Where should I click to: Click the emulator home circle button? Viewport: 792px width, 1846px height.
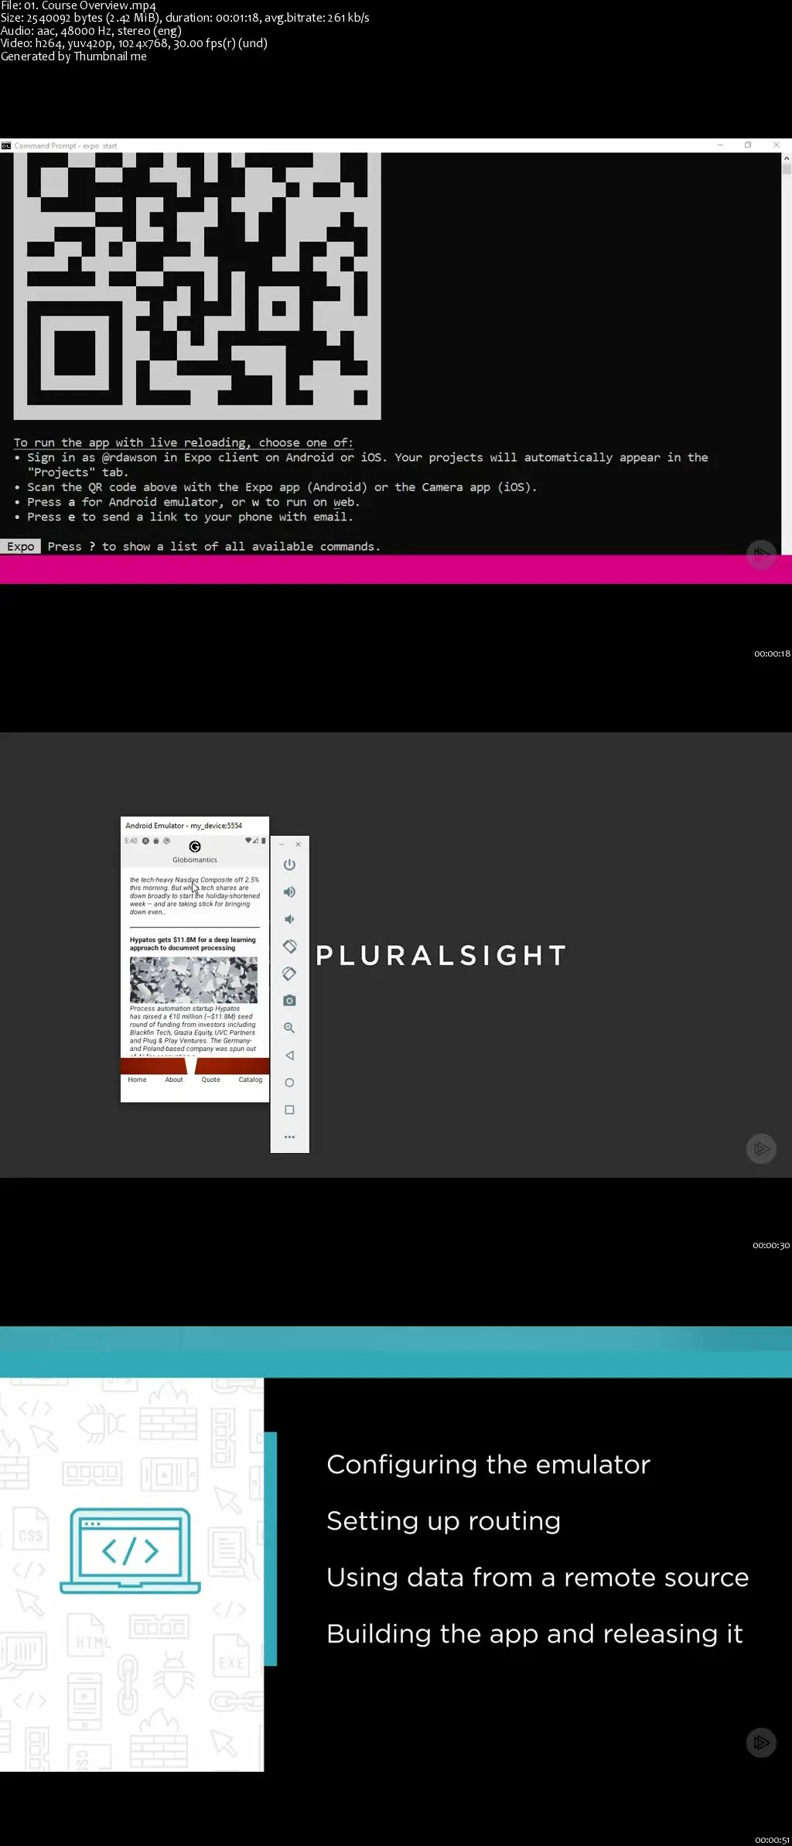(x=289, y=1083)
